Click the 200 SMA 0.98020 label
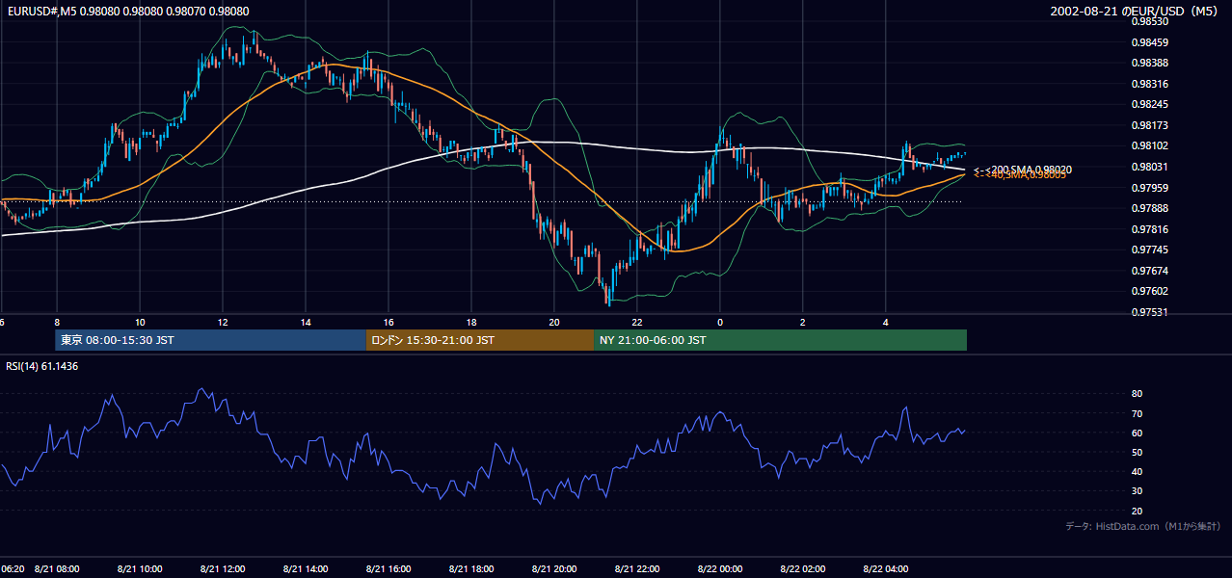 tap(1022, 170)
